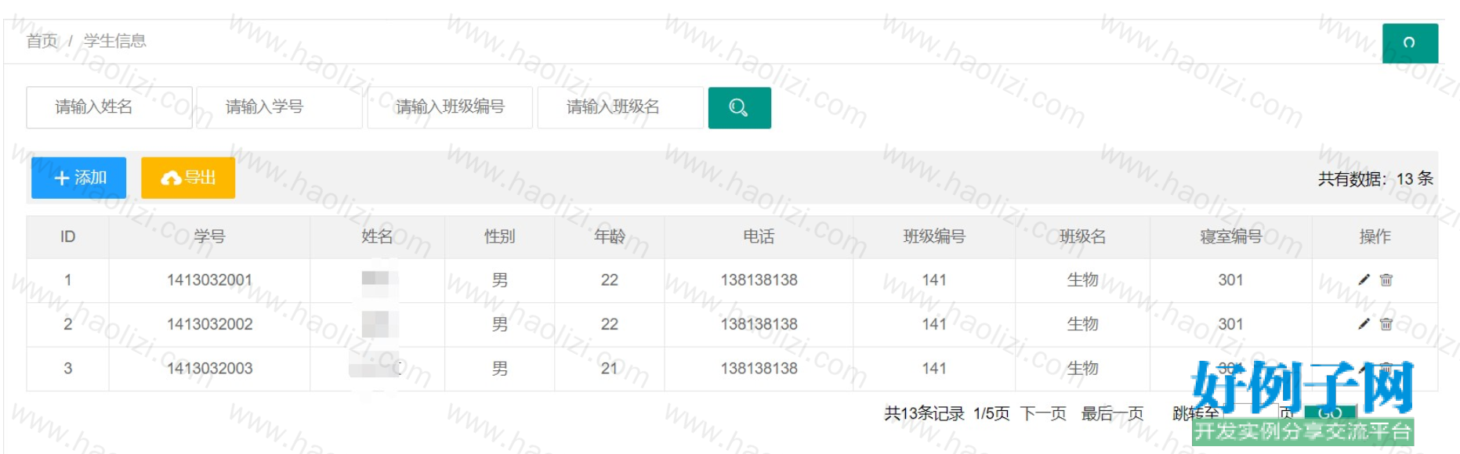1460x454 pixels.
Task: Click age 21 in row 3
Action: (x=610, y=369)
